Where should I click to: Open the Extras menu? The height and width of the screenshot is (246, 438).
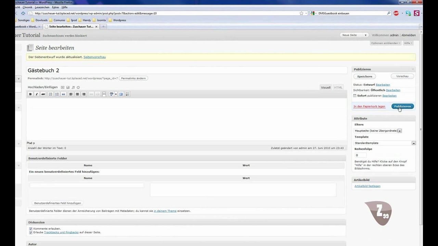click(55, 7)
